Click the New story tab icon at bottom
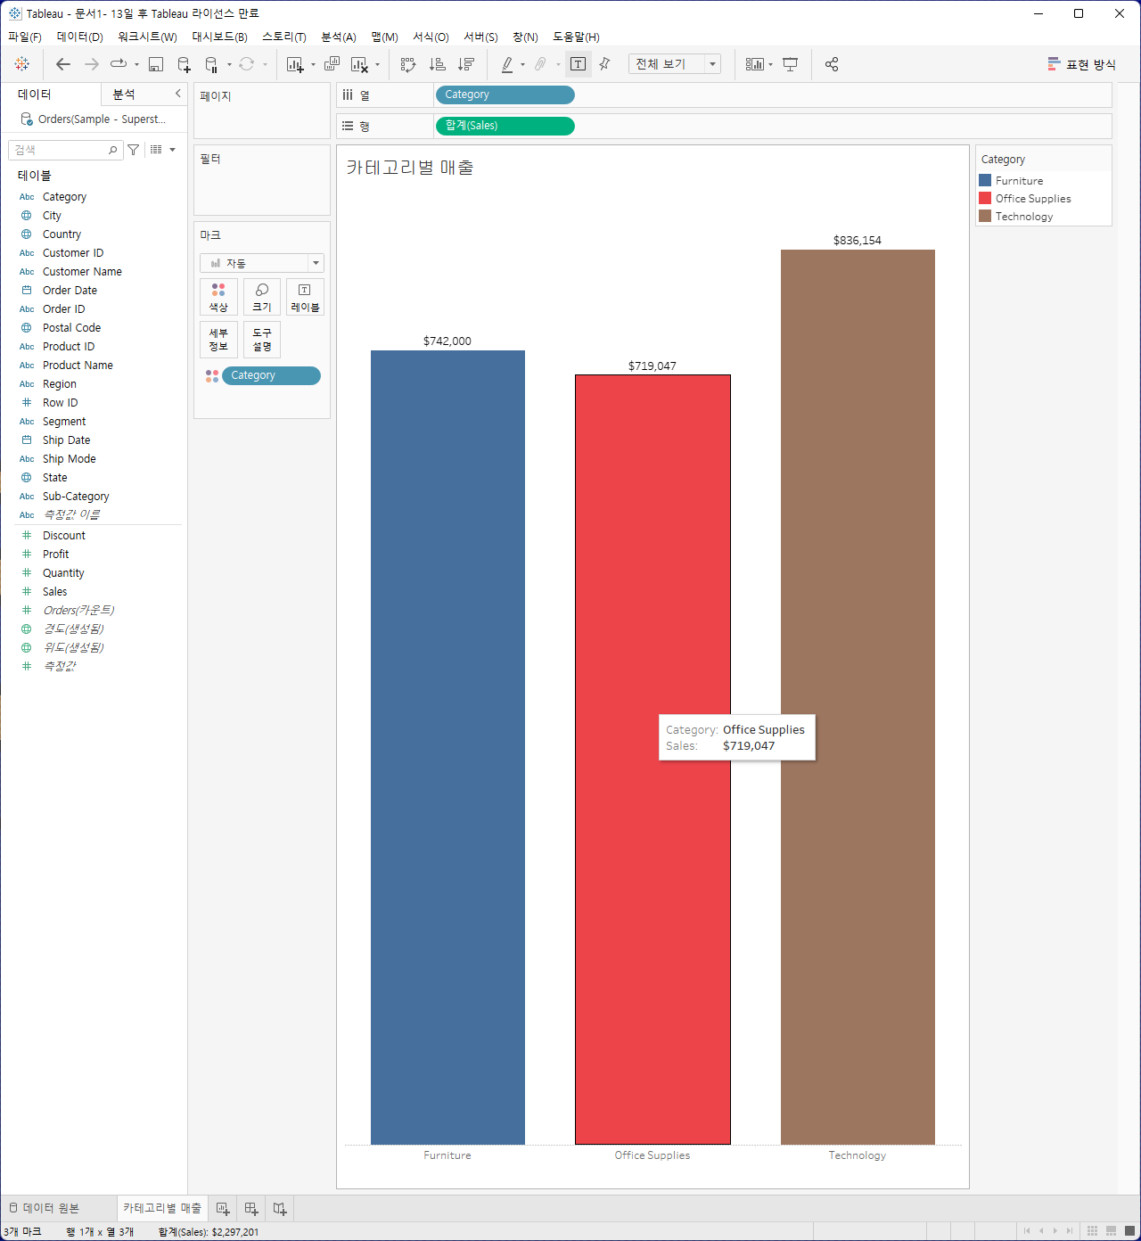The image size is (1141, 1241). point(280,1209)
